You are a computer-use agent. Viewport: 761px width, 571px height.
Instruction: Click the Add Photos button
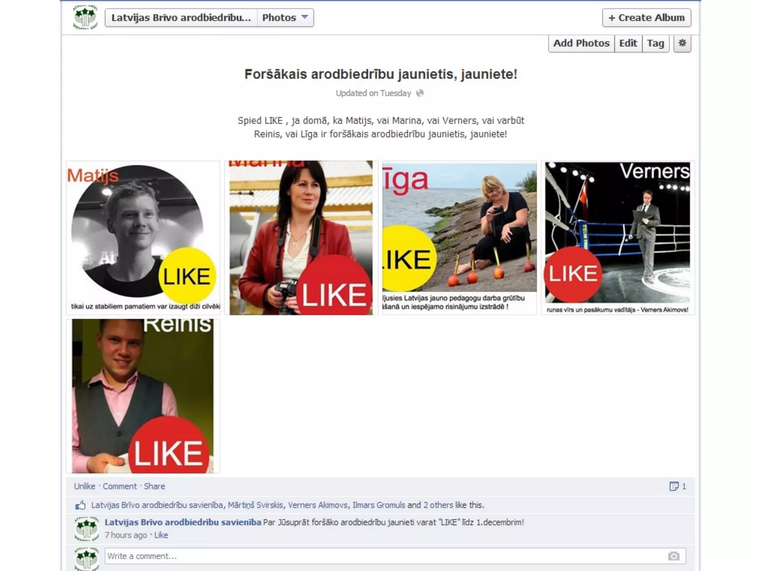581,43
